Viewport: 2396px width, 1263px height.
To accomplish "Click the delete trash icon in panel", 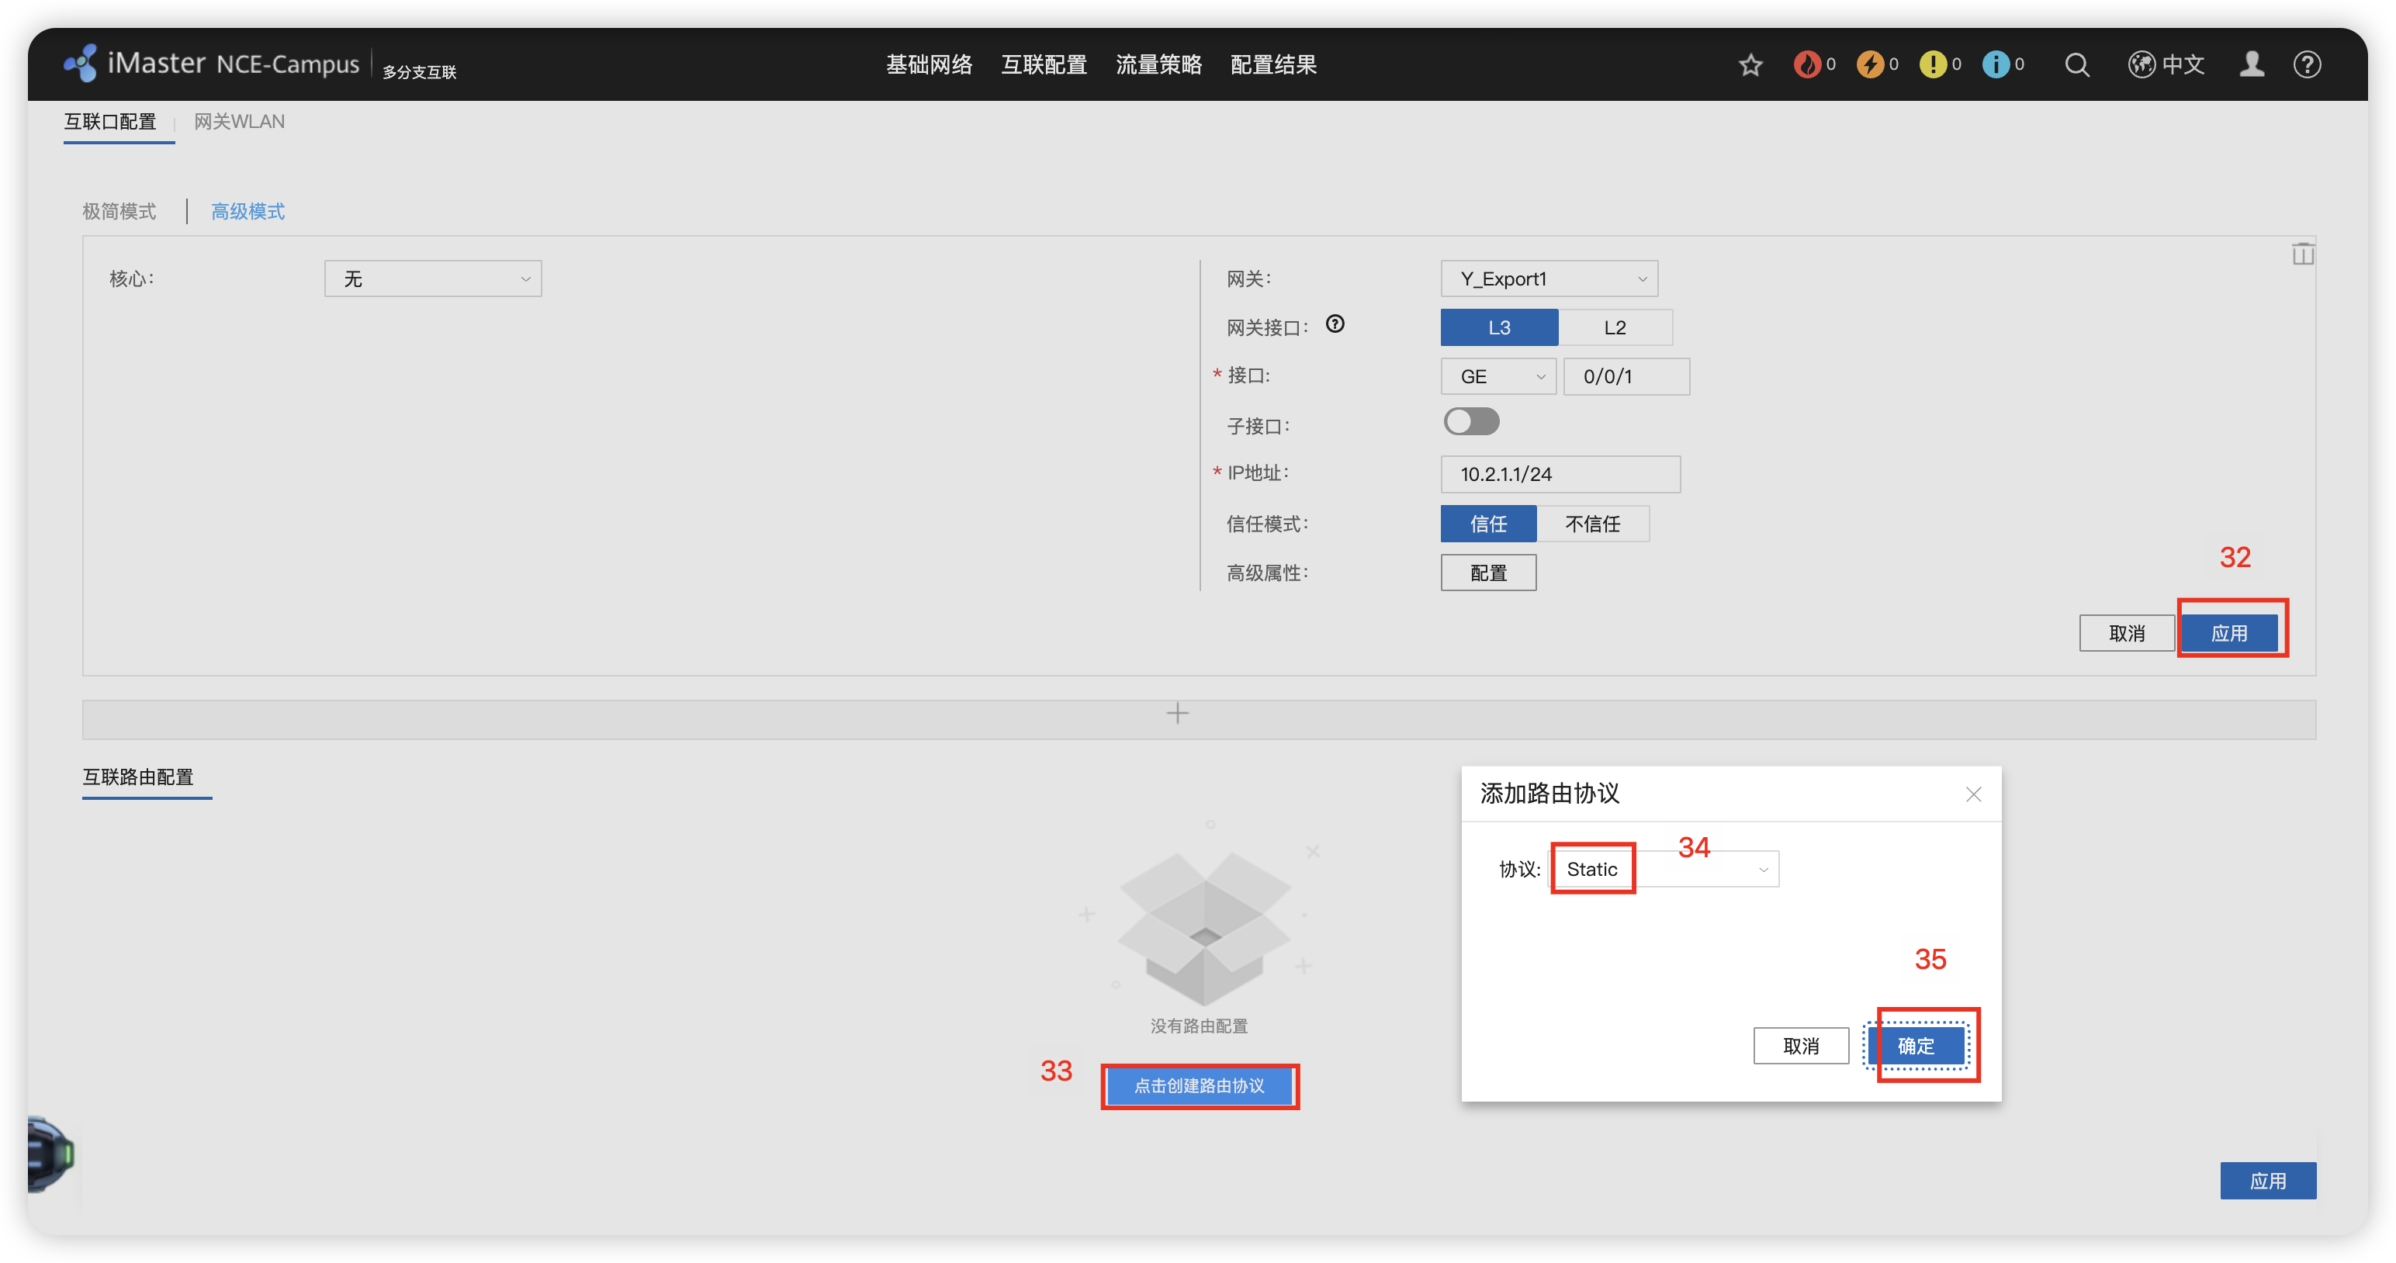I will point(2302,254).
